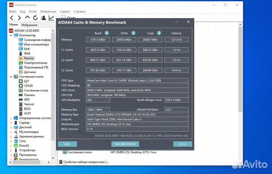
Task: Expand the Сеть node
Action: [x=11, y=141]
